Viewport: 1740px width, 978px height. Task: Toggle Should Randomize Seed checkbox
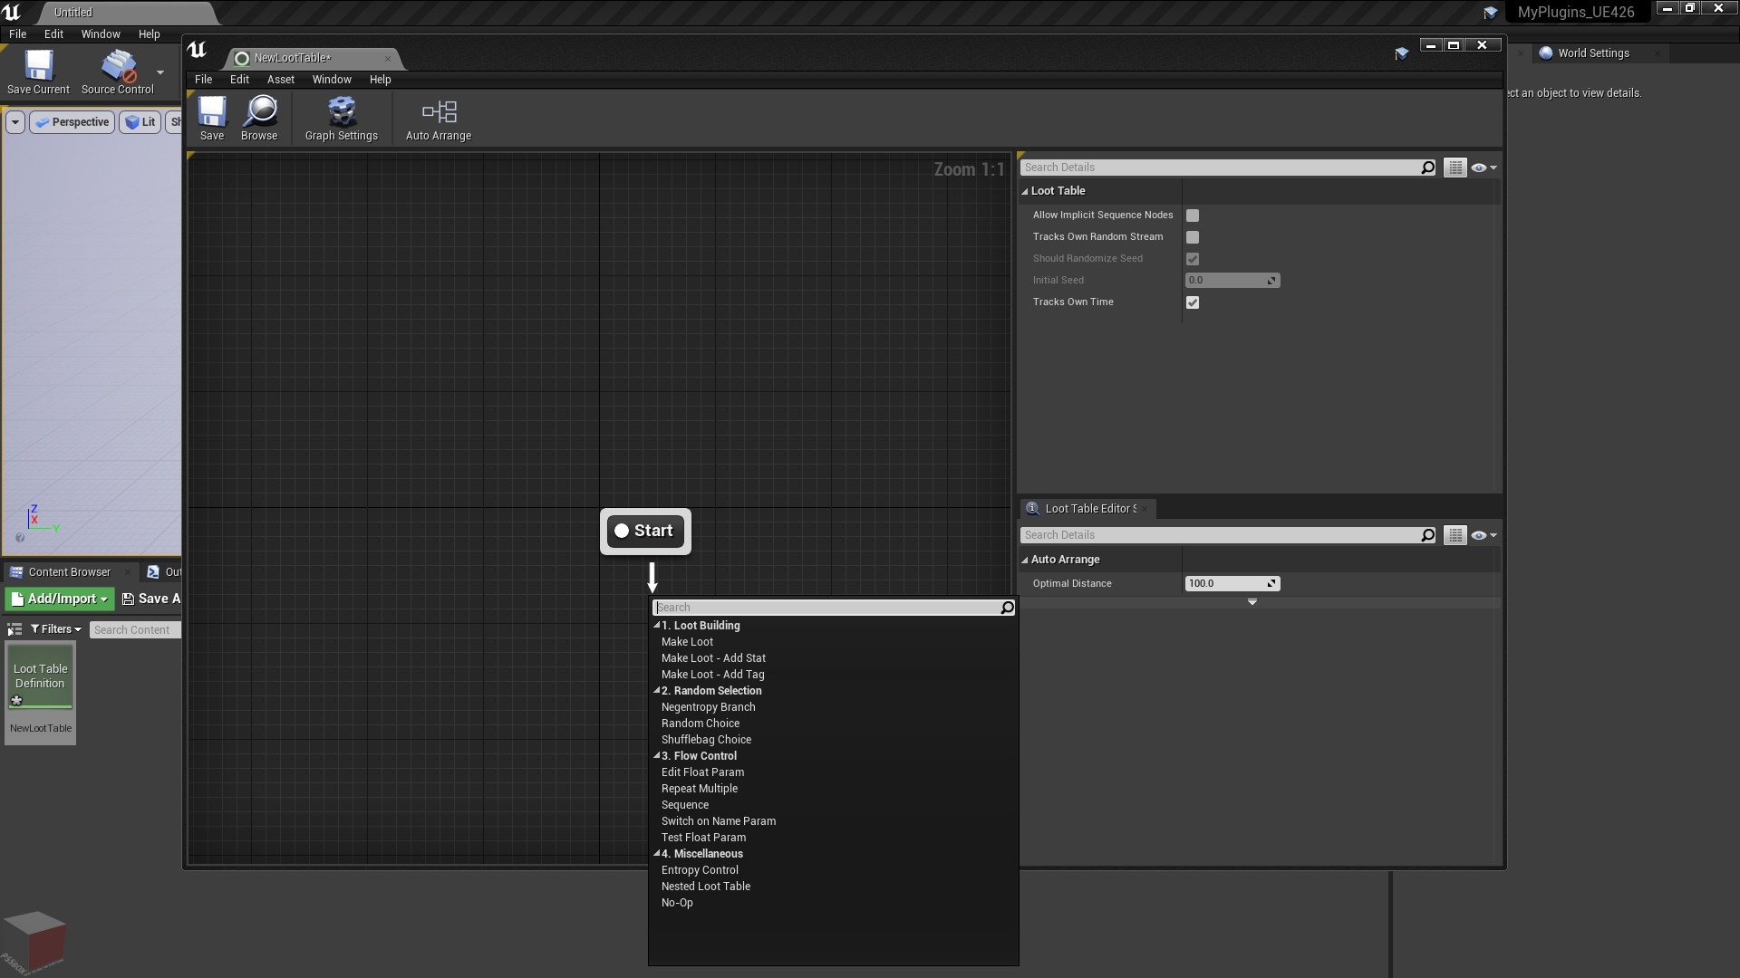point(1192,258)
